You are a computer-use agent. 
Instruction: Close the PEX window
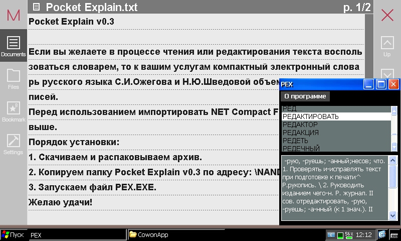[x=393, y=84]
